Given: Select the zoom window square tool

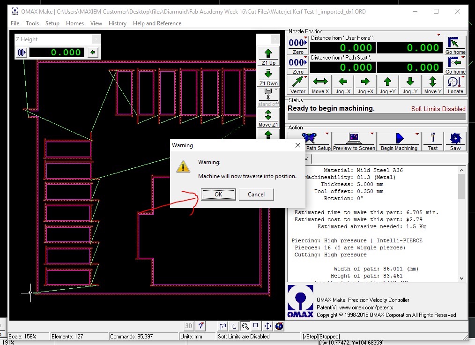Looking at the screenshot, I should [256, 326].
